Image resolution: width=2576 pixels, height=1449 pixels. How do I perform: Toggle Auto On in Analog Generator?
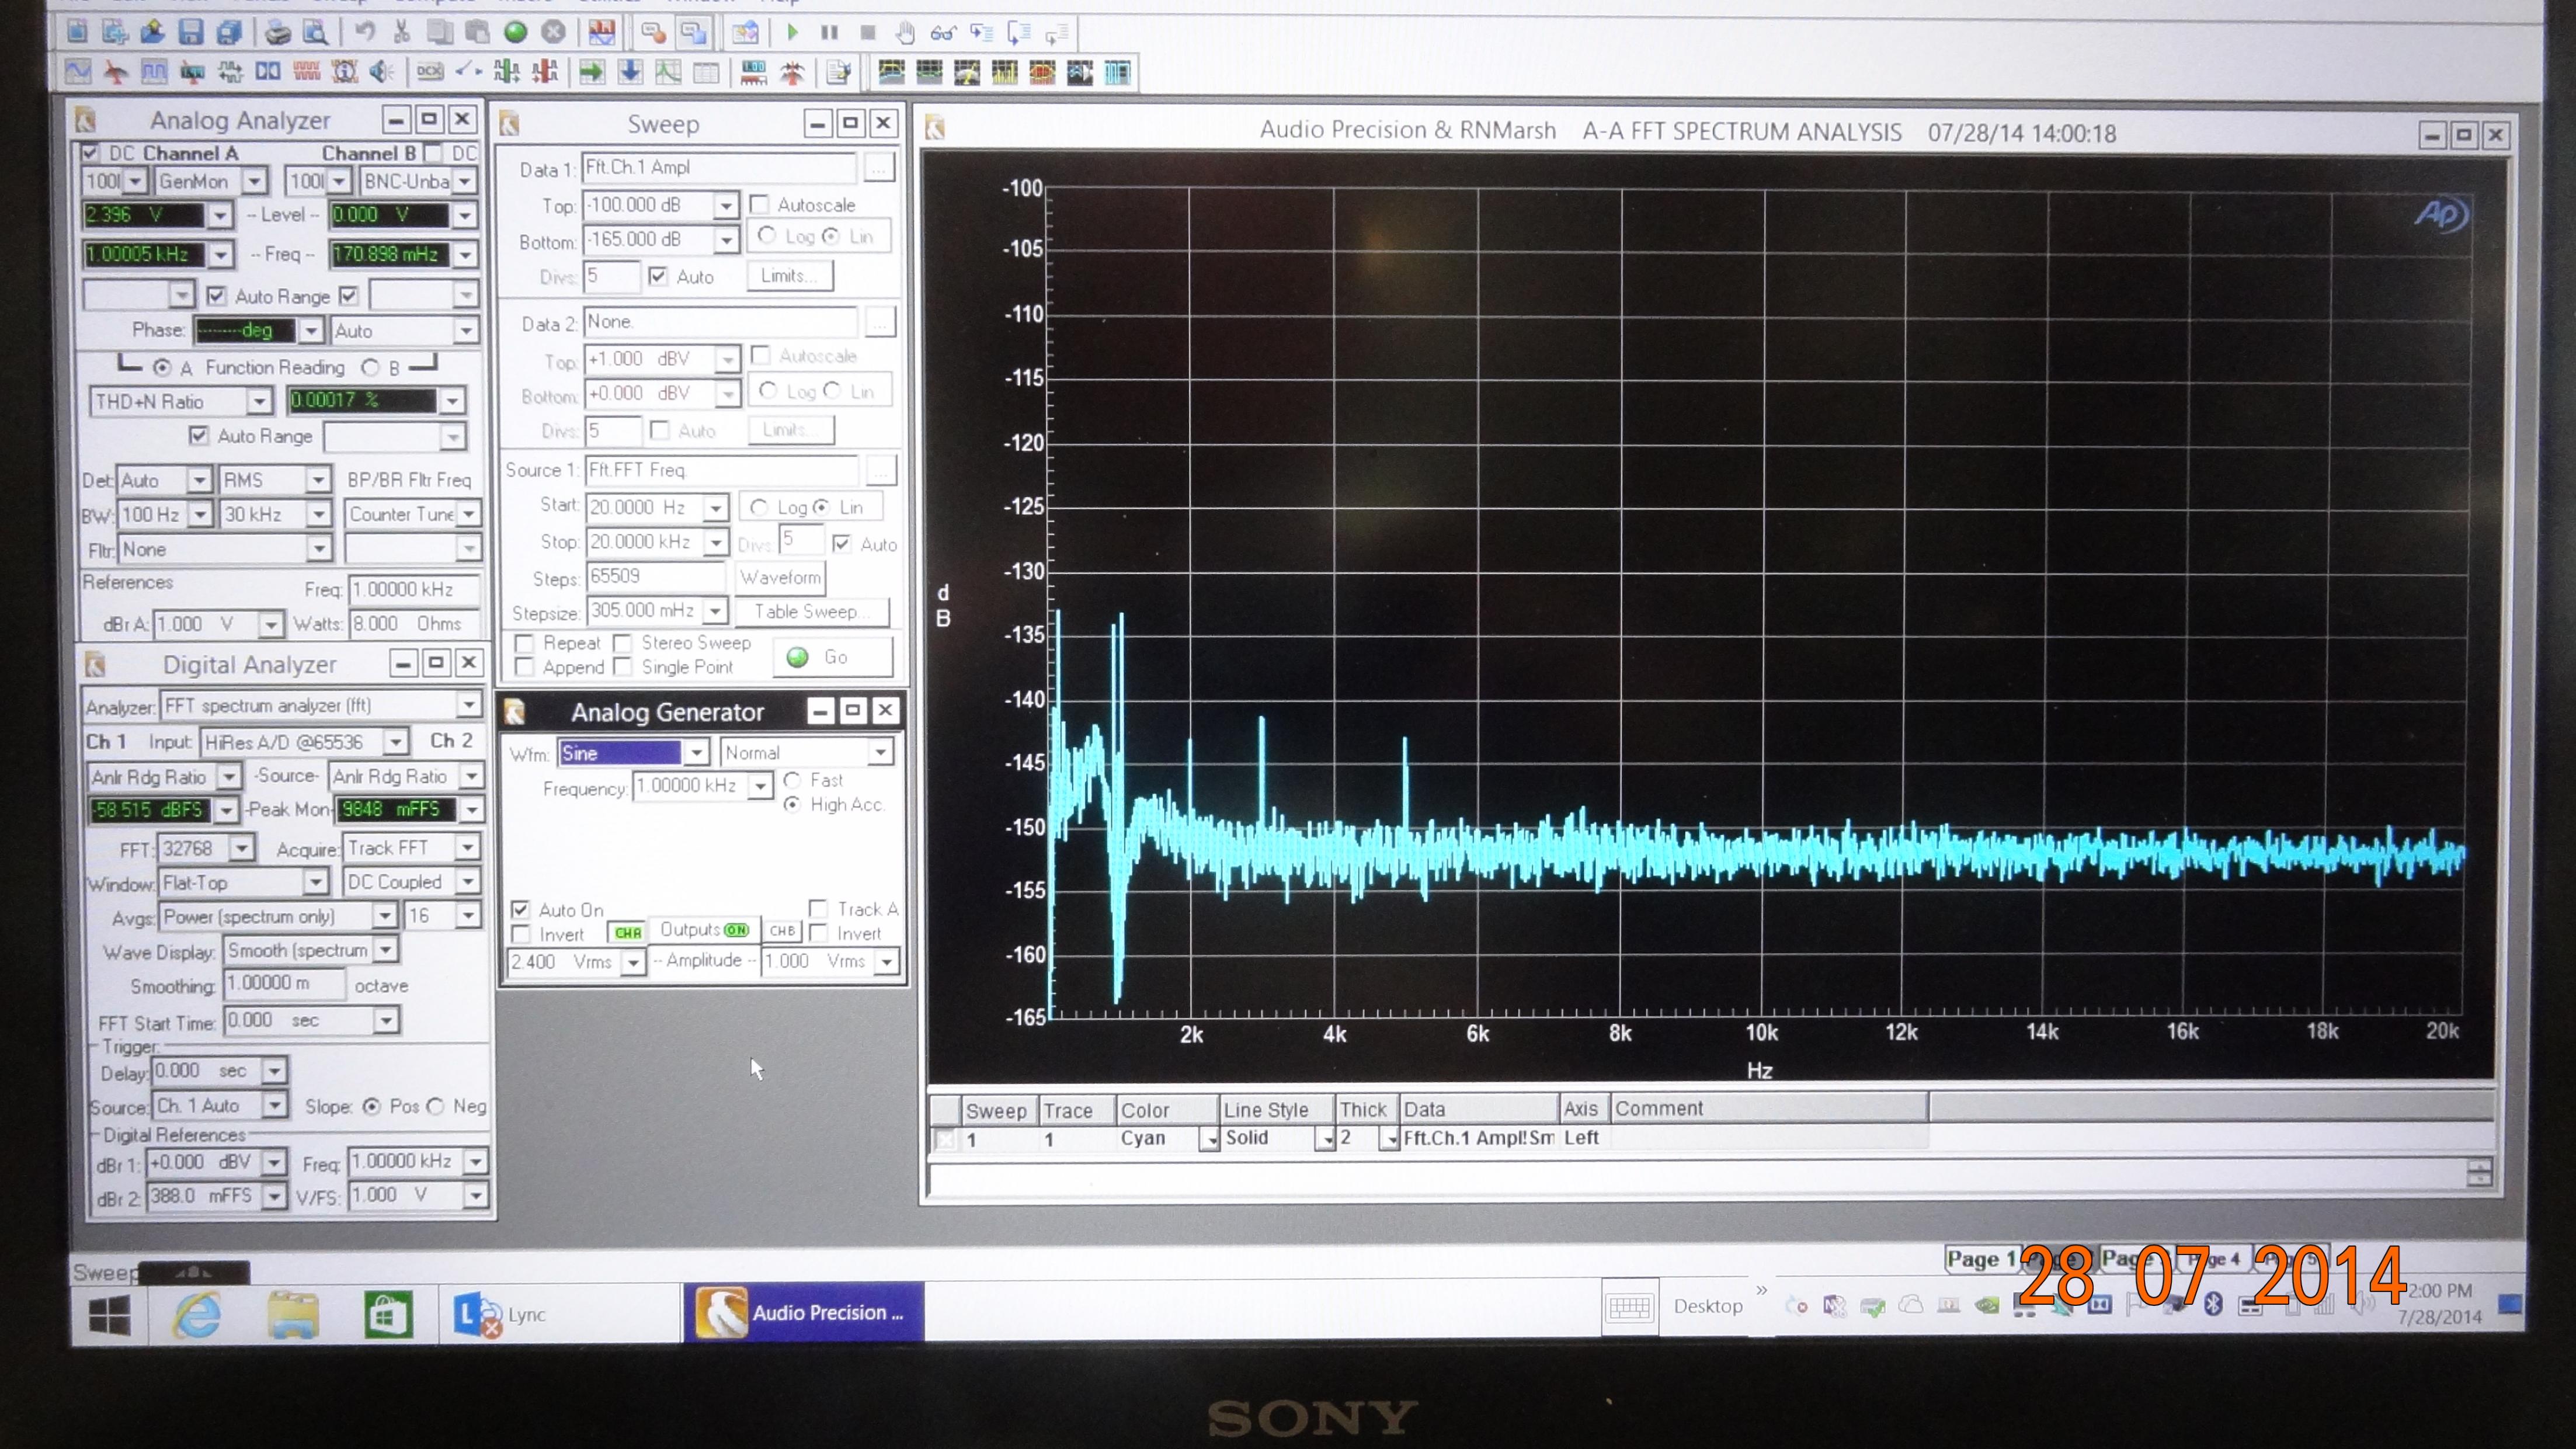click(520, 909)
